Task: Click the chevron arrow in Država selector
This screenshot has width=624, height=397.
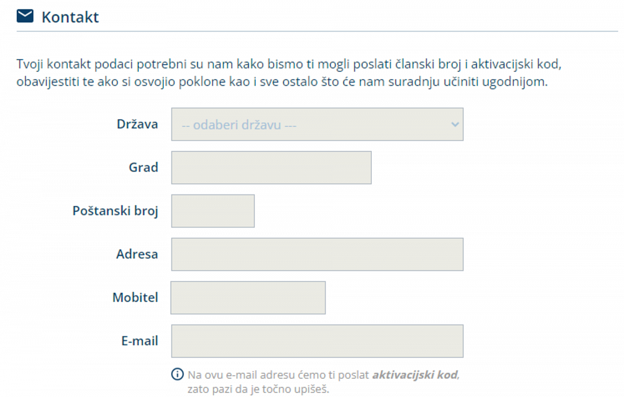Action: tap(455, 125)
